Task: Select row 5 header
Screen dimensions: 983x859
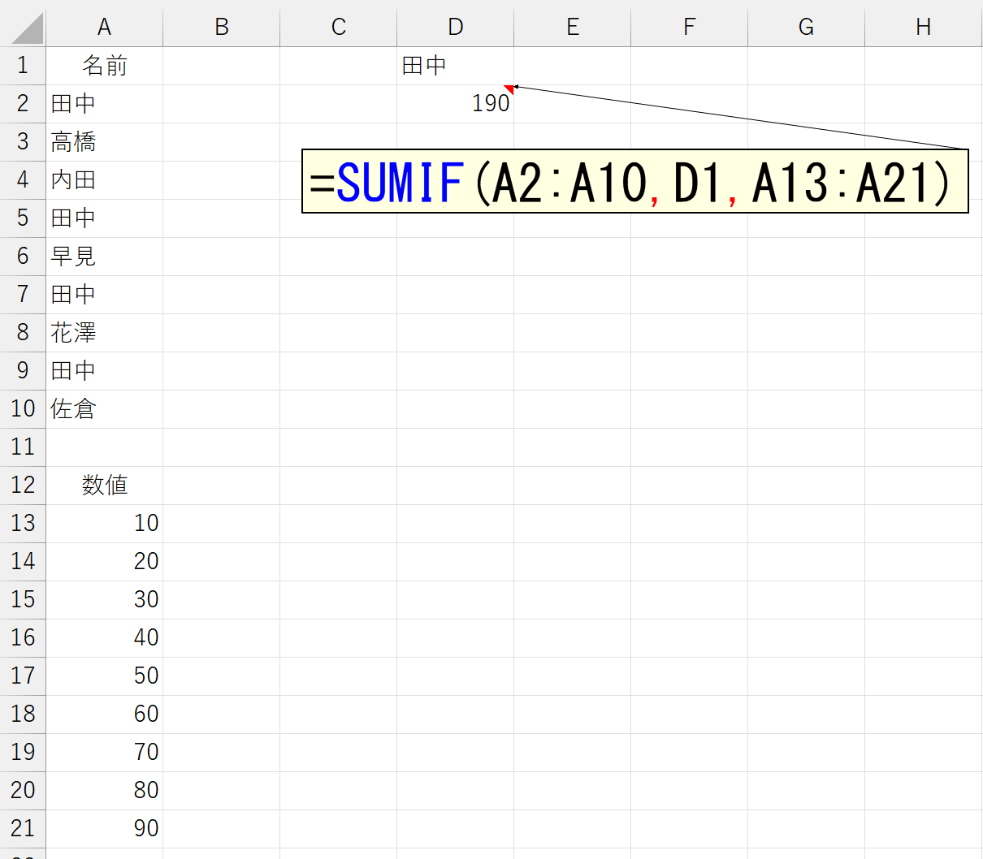Action: [23, 218]
